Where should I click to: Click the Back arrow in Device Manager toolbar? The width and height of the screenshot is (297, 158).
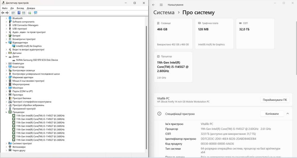(3, 13)
